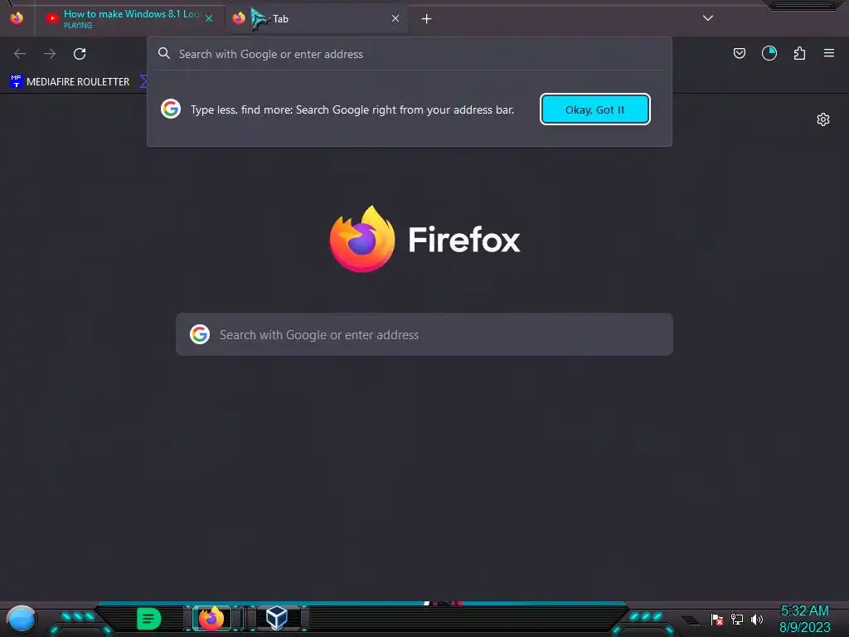The image size is (849, 637).
Task: Click the 'Firefox' wordmark text
Action: tap(464, 240)
